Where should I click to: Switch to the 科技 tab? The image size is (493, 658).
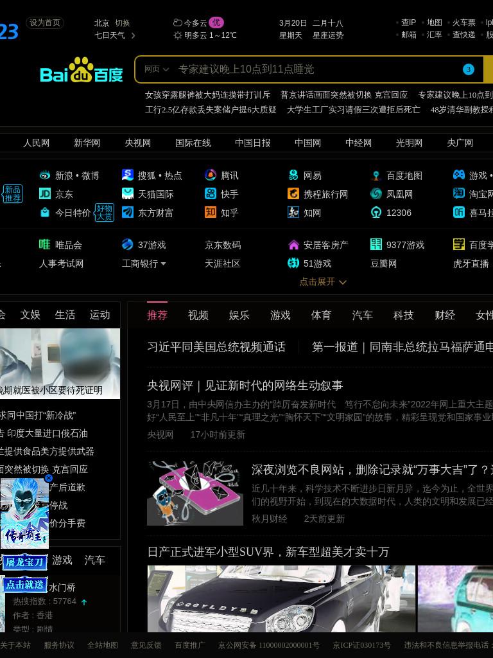tap(403, 315)
